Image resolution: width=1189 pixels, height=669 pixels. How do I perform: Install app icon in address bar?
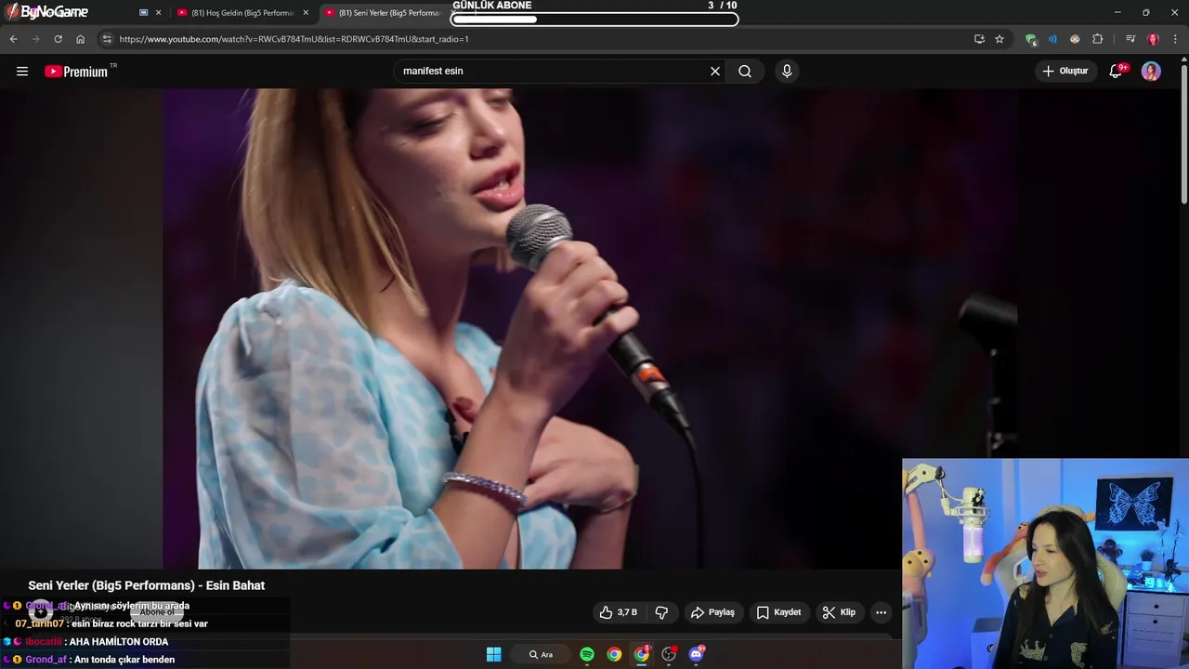tap(979, 39)
